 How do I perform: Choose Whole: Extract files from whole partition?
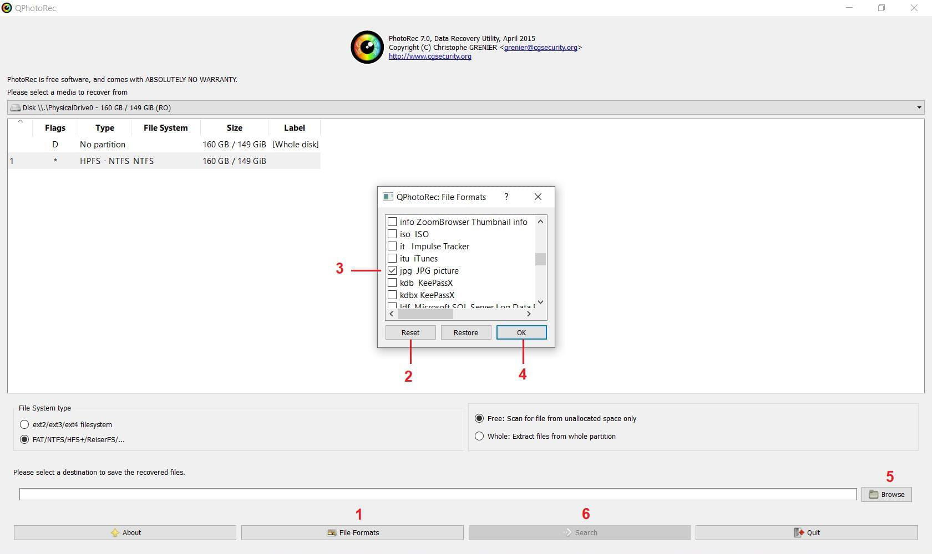[479, 436]
